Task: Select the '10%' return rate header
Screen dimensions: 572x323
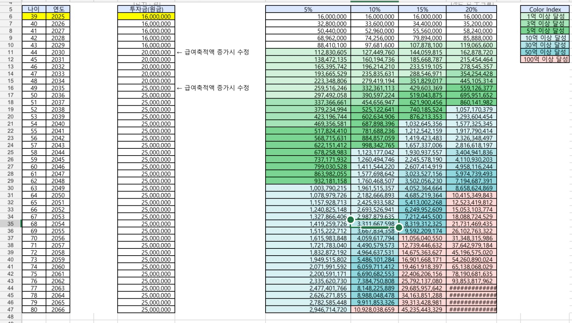Action: pos(374,9)
